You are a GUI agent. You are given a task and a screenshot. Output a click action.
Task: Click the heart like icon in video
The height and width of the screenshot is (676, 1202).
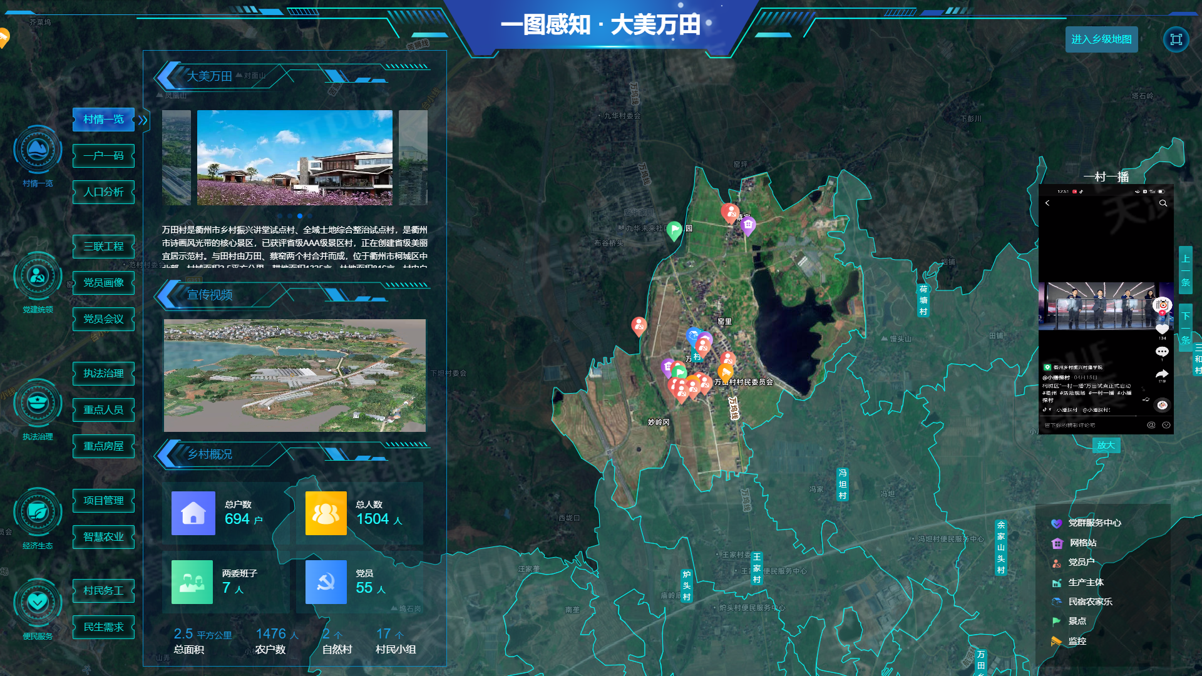[1162, 329]
